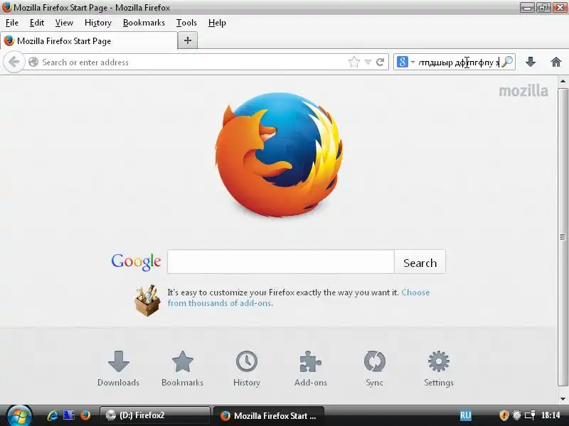Click the Google logo on start page
Screen dimensions: 569x426
136,261
